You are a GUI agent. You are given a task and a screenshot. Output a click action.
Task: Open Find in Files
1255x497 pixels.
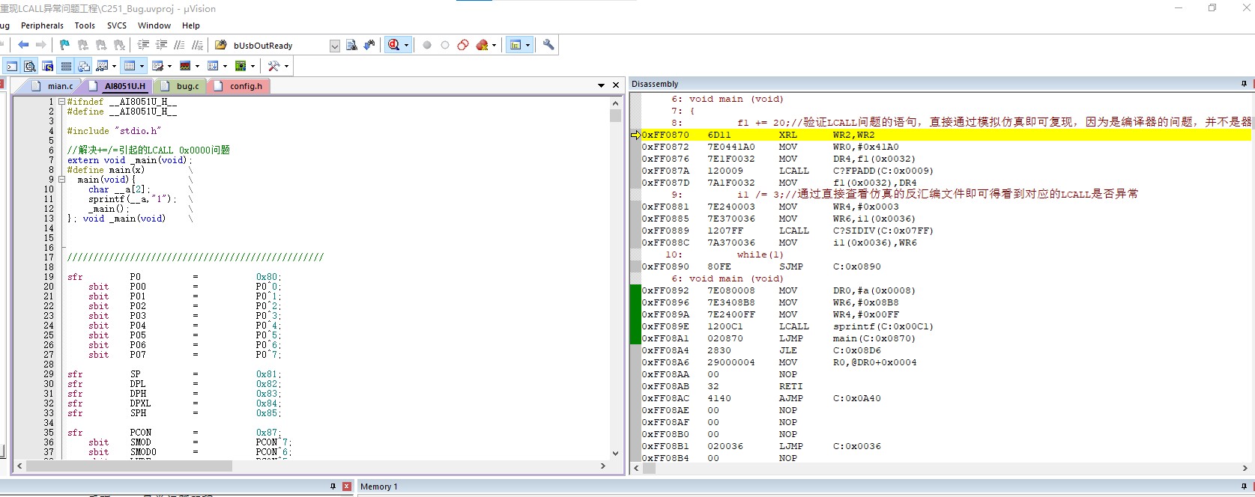pos(221,45)
